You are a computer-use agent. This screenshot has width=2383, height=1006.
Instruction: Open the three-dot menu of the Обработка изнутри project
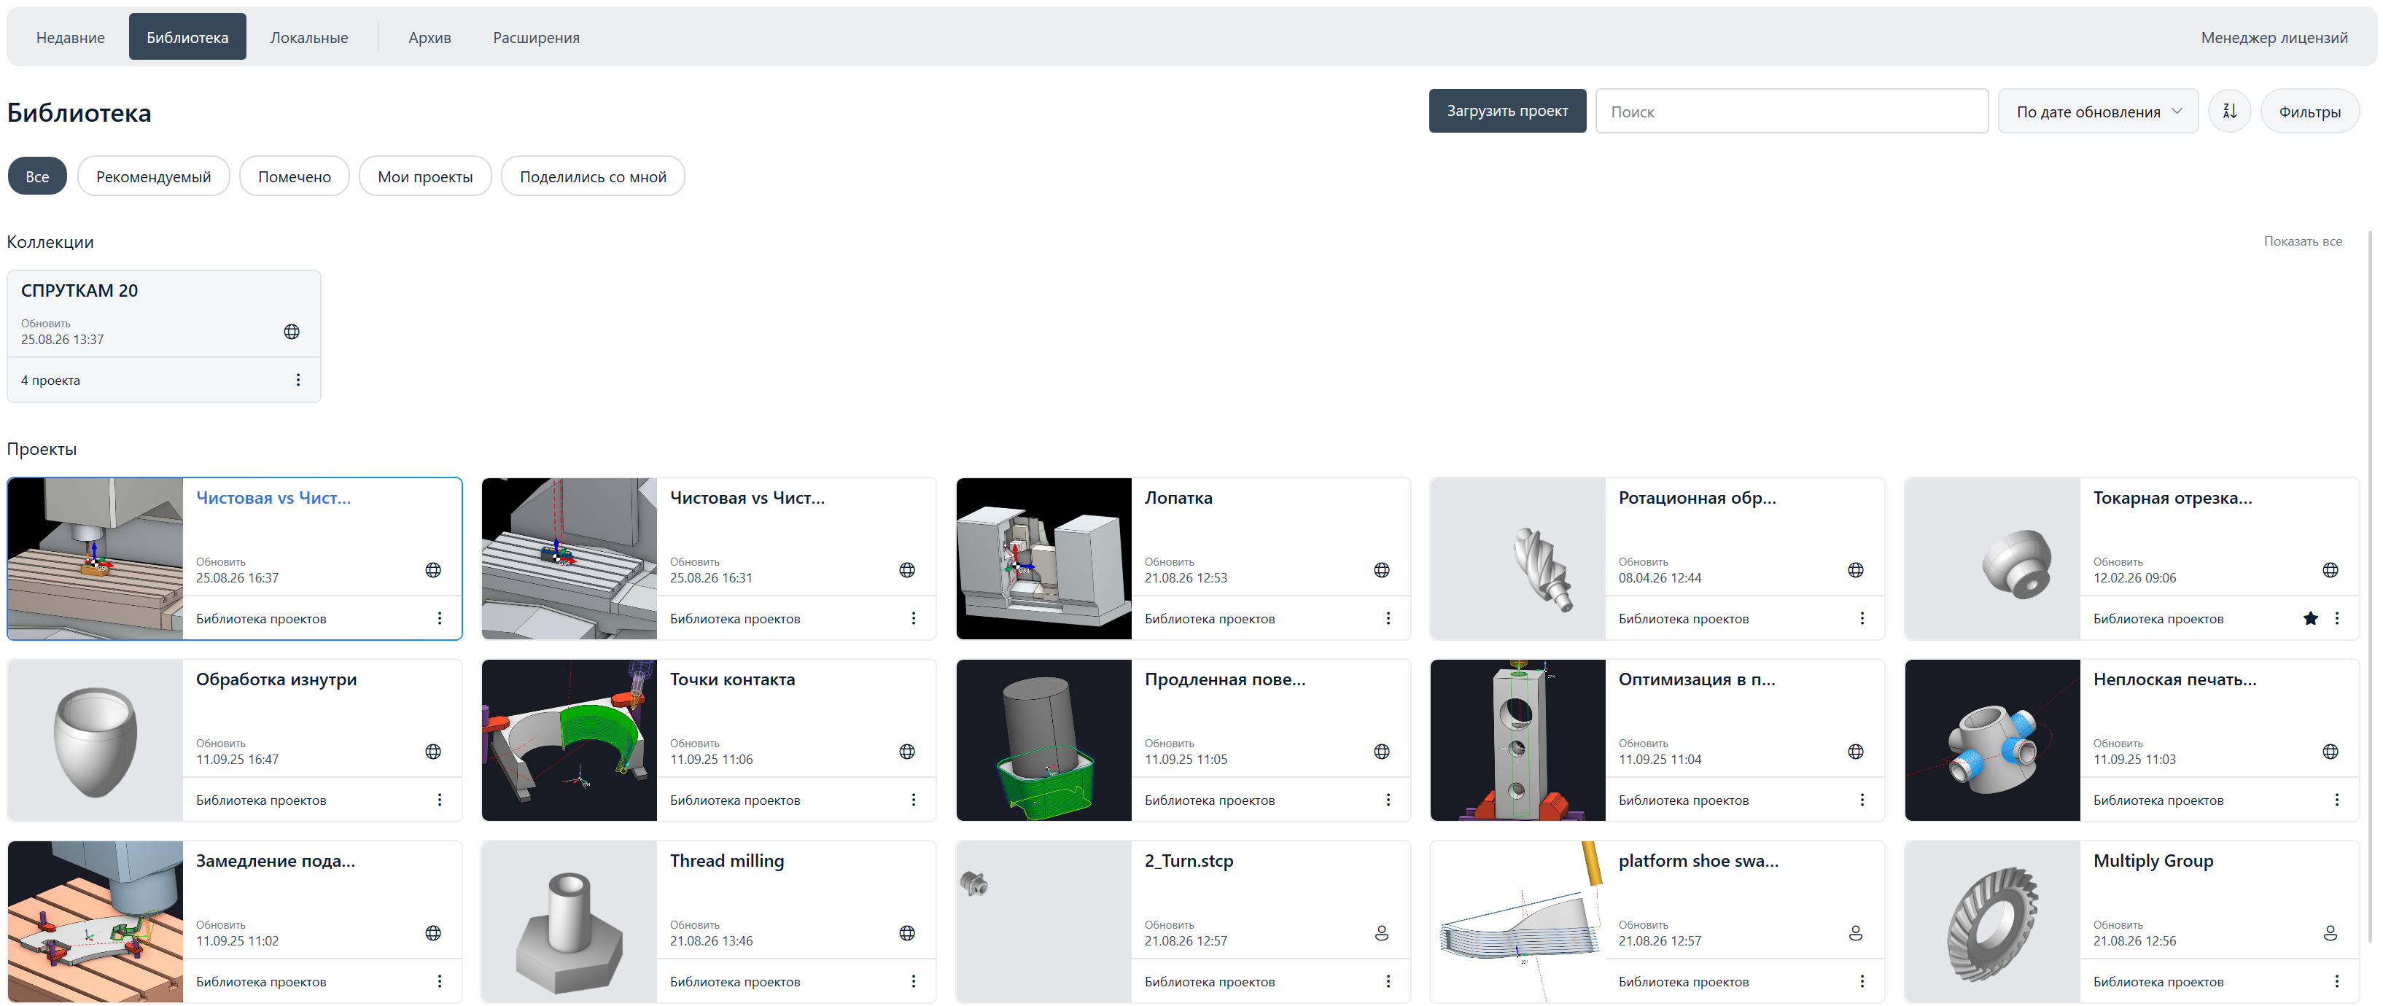coord(440,800)
